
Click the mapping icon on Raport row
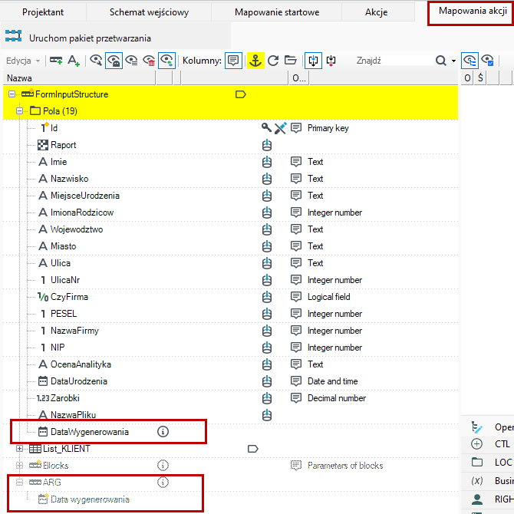point(267,145)
